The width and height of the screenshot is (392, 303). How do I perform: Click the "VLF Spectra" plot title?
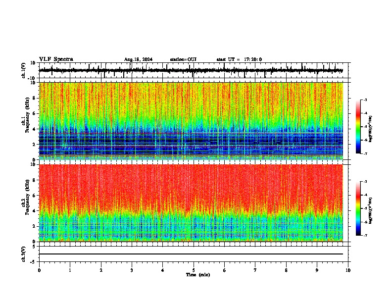tap(56, 59)
